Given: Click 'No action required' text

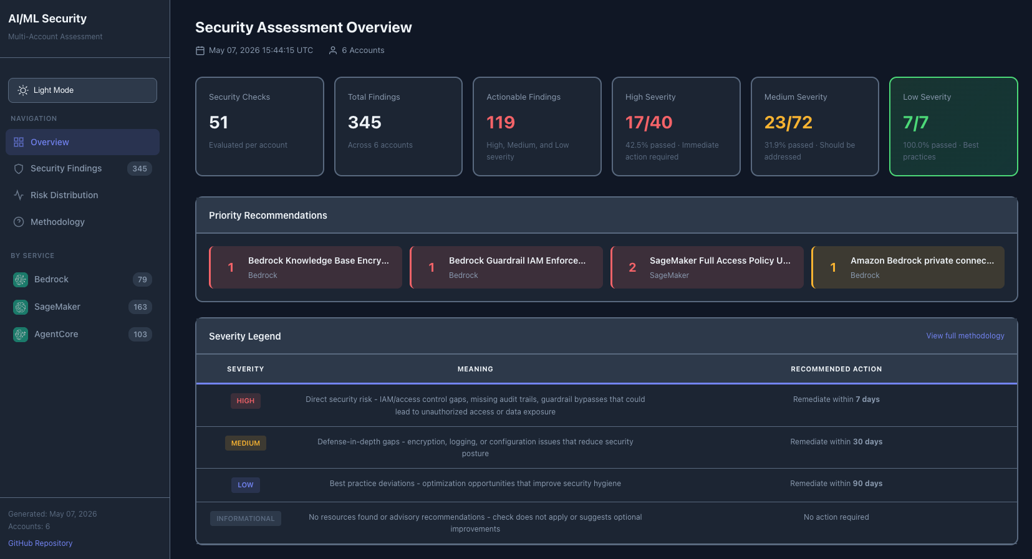Looking at the screenshot, I should click(x=836, y=517).
